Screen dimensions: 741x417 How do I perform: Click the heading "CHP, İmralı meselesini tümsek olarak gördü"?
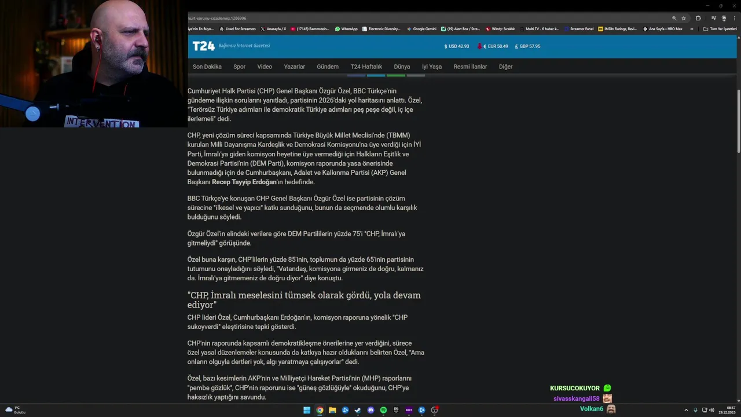304,299
